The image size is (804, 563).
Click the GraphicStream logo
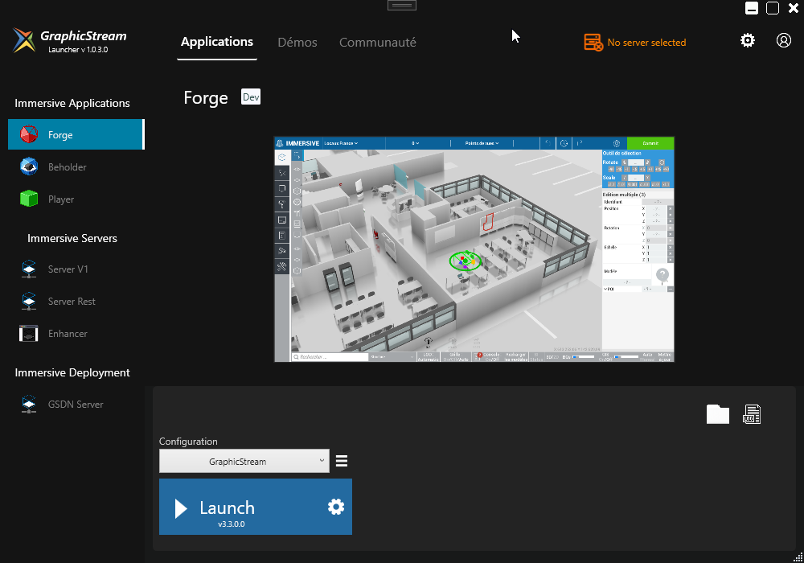coord(24,40)
